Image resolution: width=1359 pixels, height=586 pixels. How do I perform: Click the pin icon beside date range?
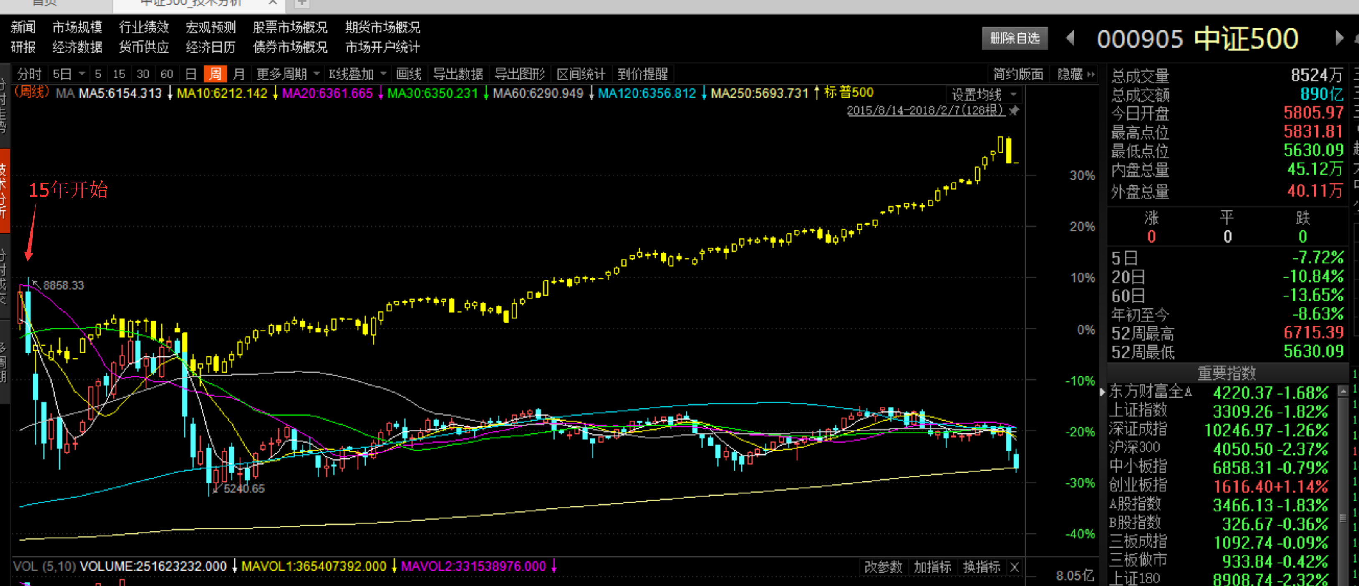tap(1014, 111)
